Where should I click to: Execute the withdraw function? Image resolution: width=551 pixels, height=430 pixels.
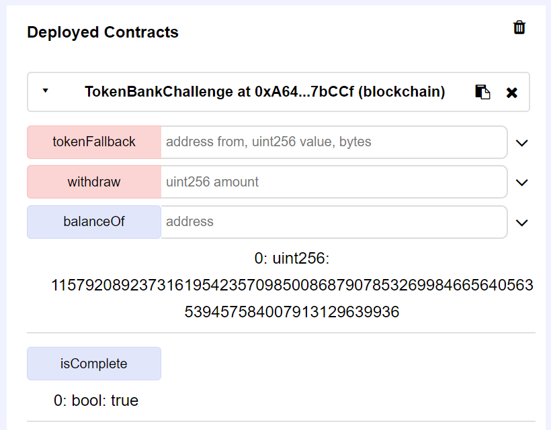point(93,182)
